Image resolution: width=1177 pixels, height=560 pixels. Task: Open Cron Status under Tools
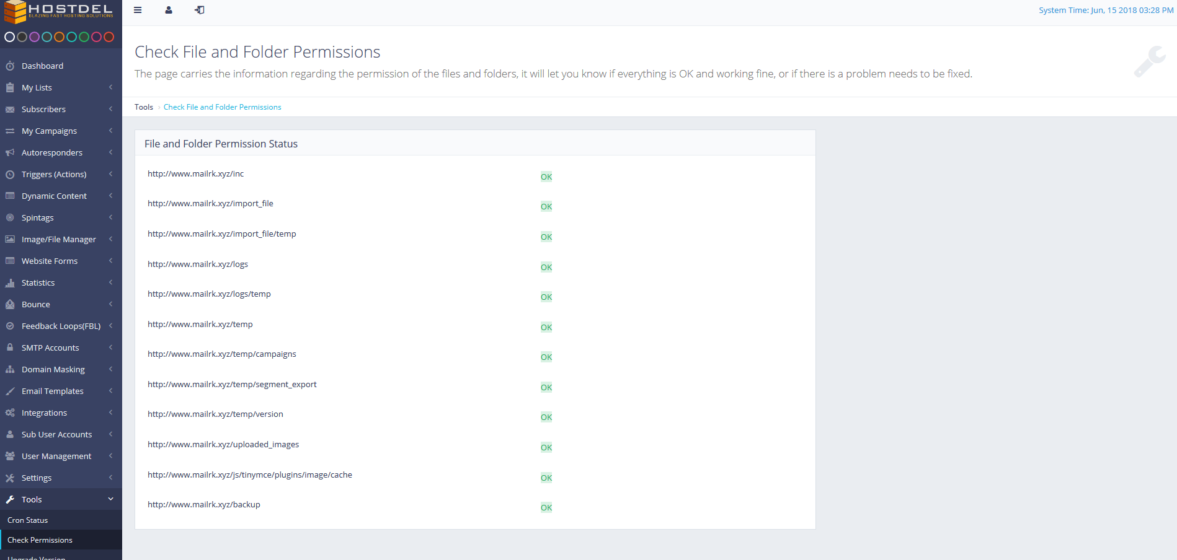pyautogui.click(x=28, y=520)
